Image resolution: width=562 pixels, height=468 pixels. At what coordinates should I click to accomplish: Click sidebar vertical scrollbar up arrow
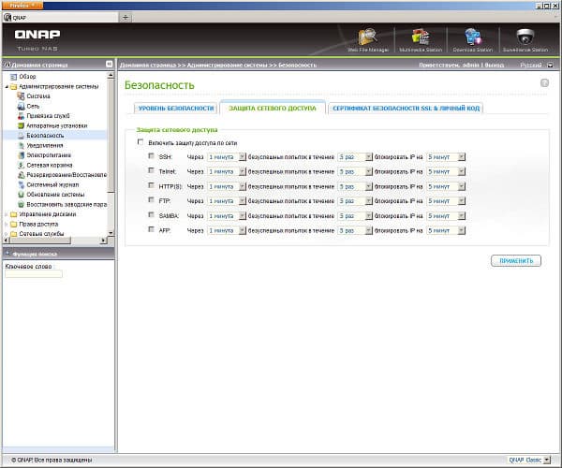pos(111,75)
